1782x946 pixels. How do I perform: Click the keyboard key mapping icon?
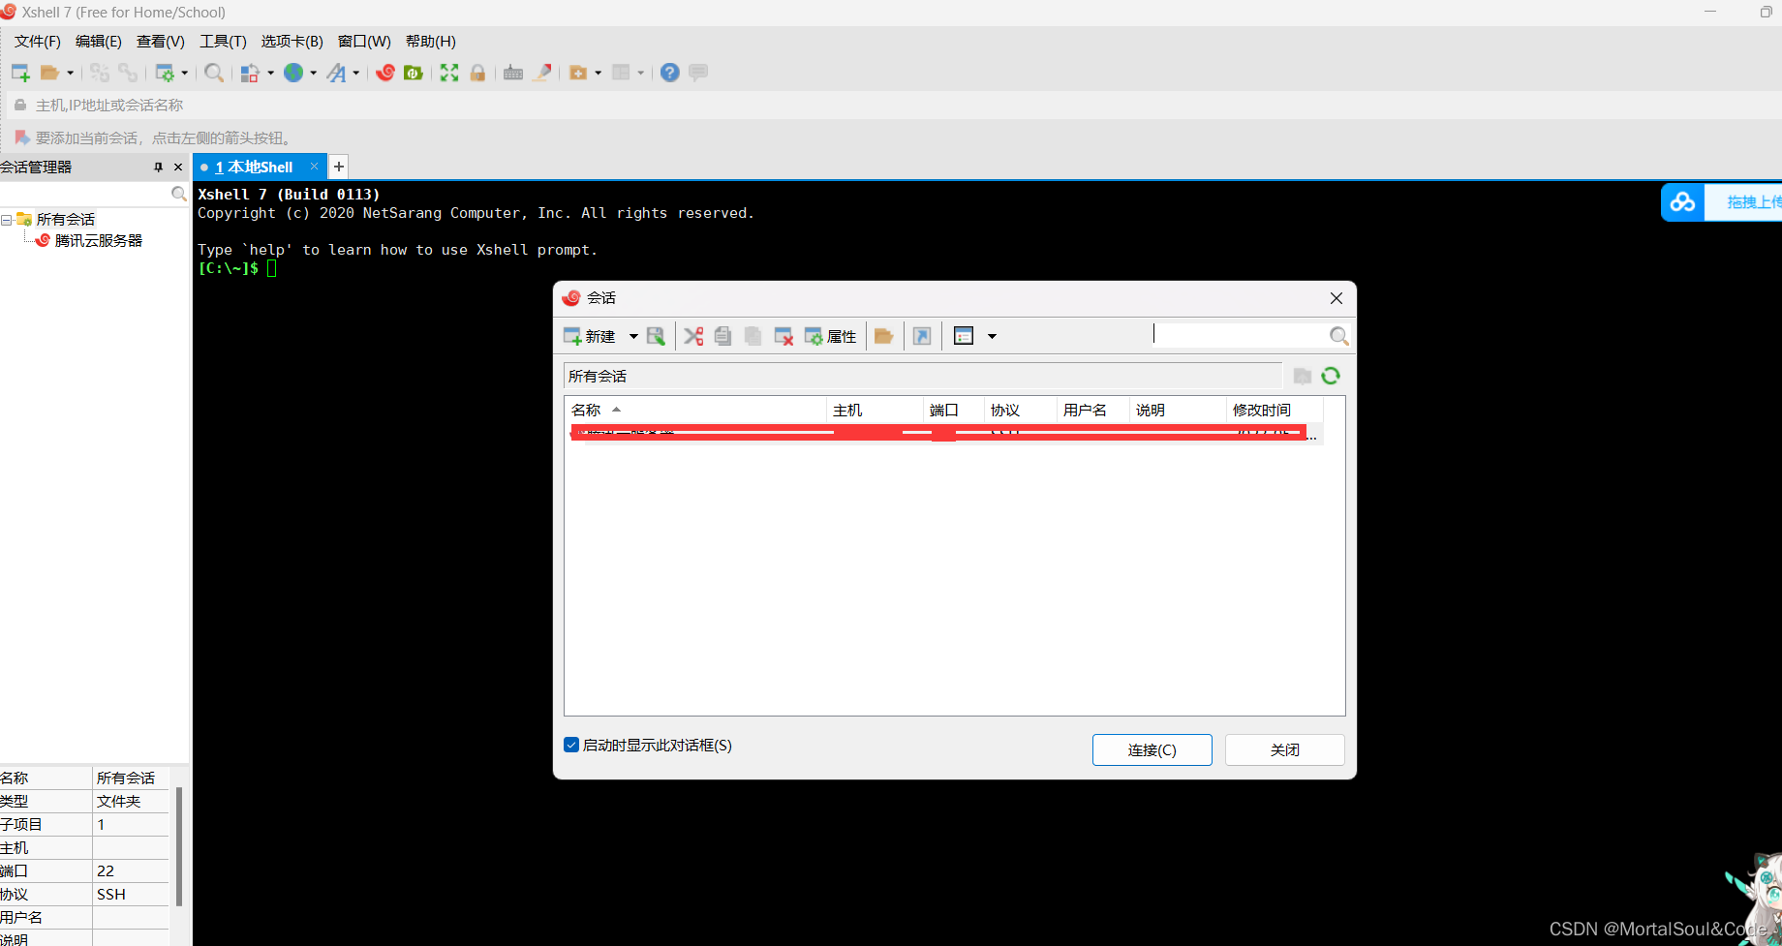tap(513, 73)
